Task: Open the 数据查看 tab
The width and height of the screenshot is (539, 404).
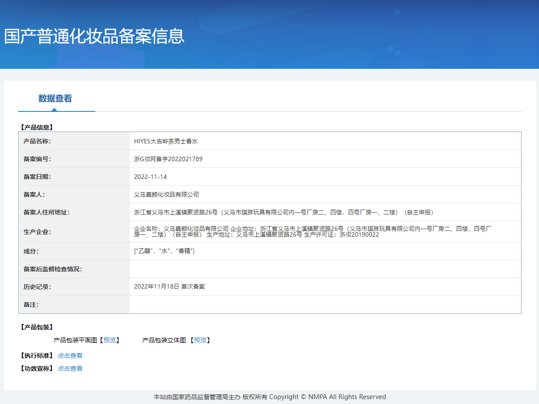Action: [x=55, y=99]
